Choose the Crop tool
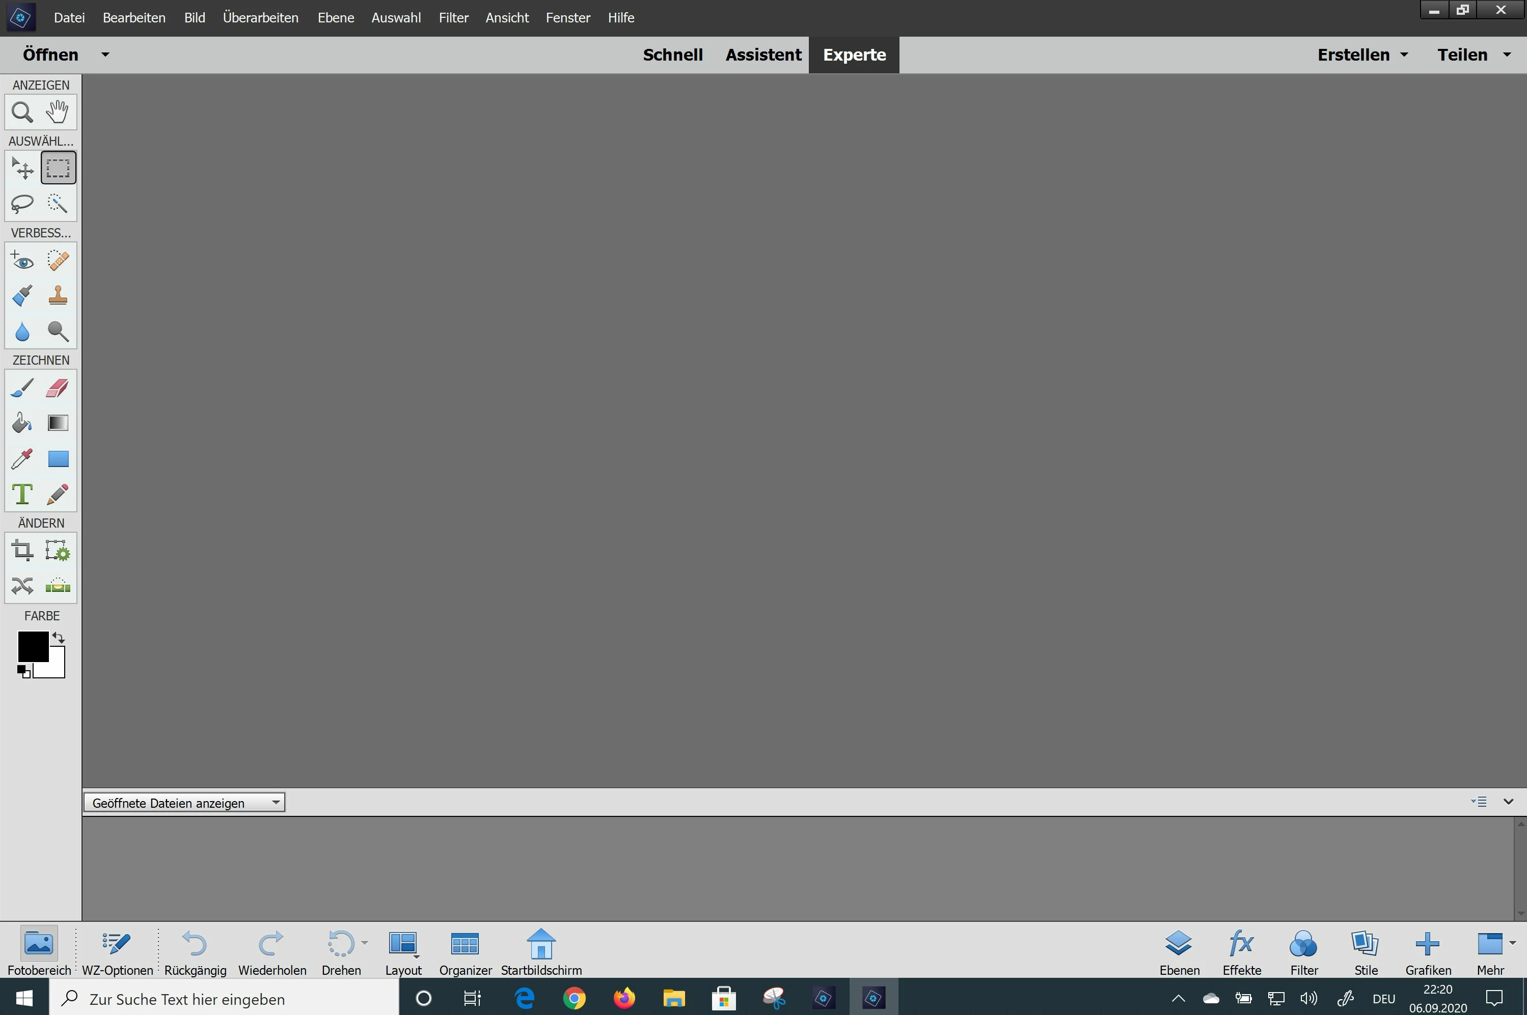This screenshot has height=1015, width=1527. point(22,551)
